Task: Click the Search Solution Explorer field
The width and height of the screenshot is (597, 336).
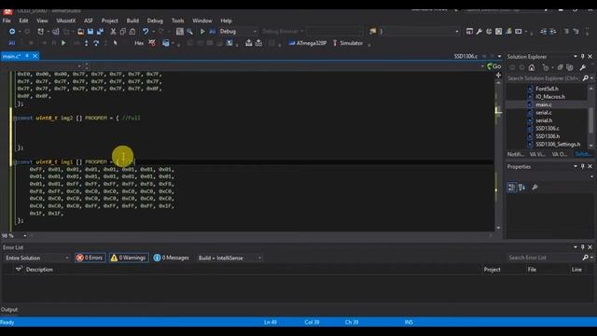Action: [544, 78]
